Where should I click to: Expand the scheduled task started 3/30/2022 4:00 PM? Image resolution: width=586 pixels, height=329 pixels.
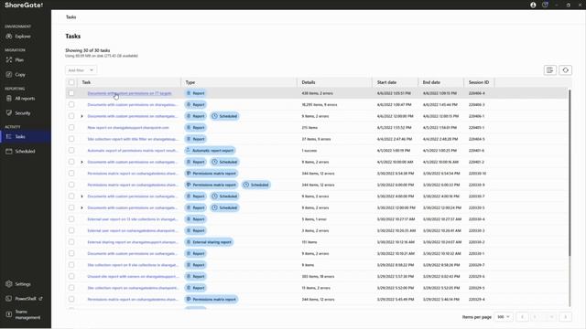point(81,196)
